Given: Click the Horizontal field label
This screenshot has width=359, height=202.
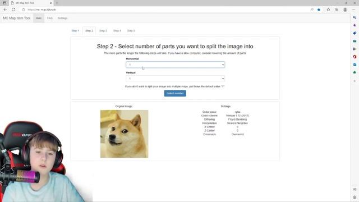Looking at the screenshot, I should pos(132,59).
